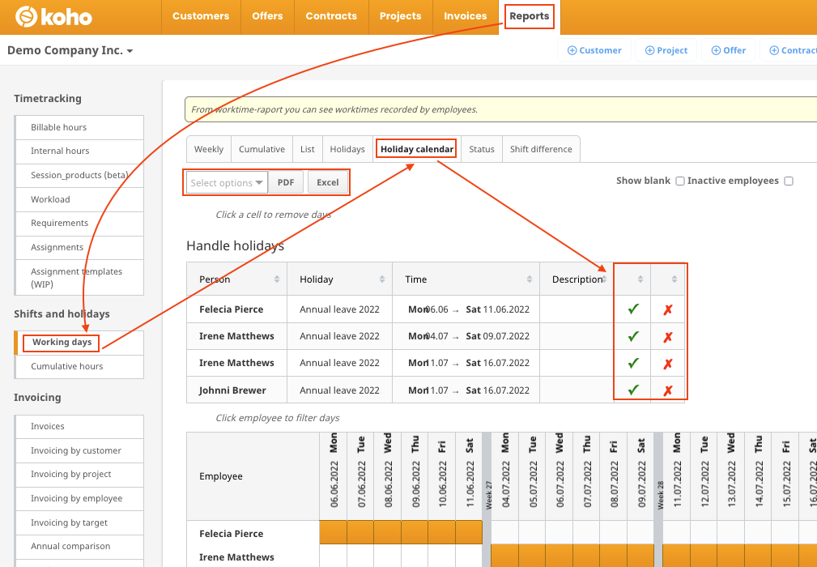Remove Felecia Pierce's 06.06.2022 holiday cell
The image size is (817, 567).
pos(333,532)
